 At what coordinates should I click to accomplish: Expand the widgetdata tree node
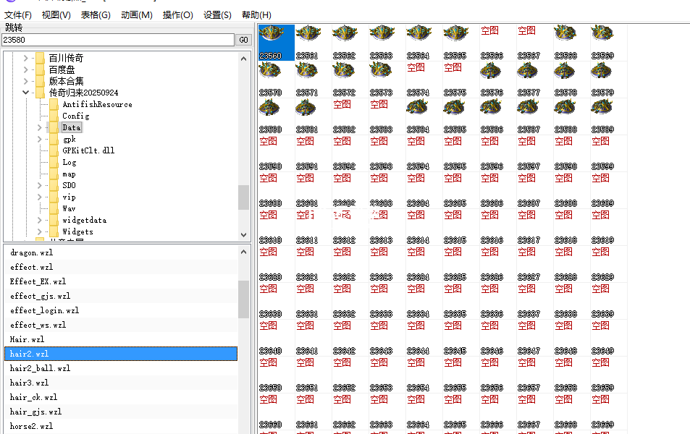coord(40,220)
